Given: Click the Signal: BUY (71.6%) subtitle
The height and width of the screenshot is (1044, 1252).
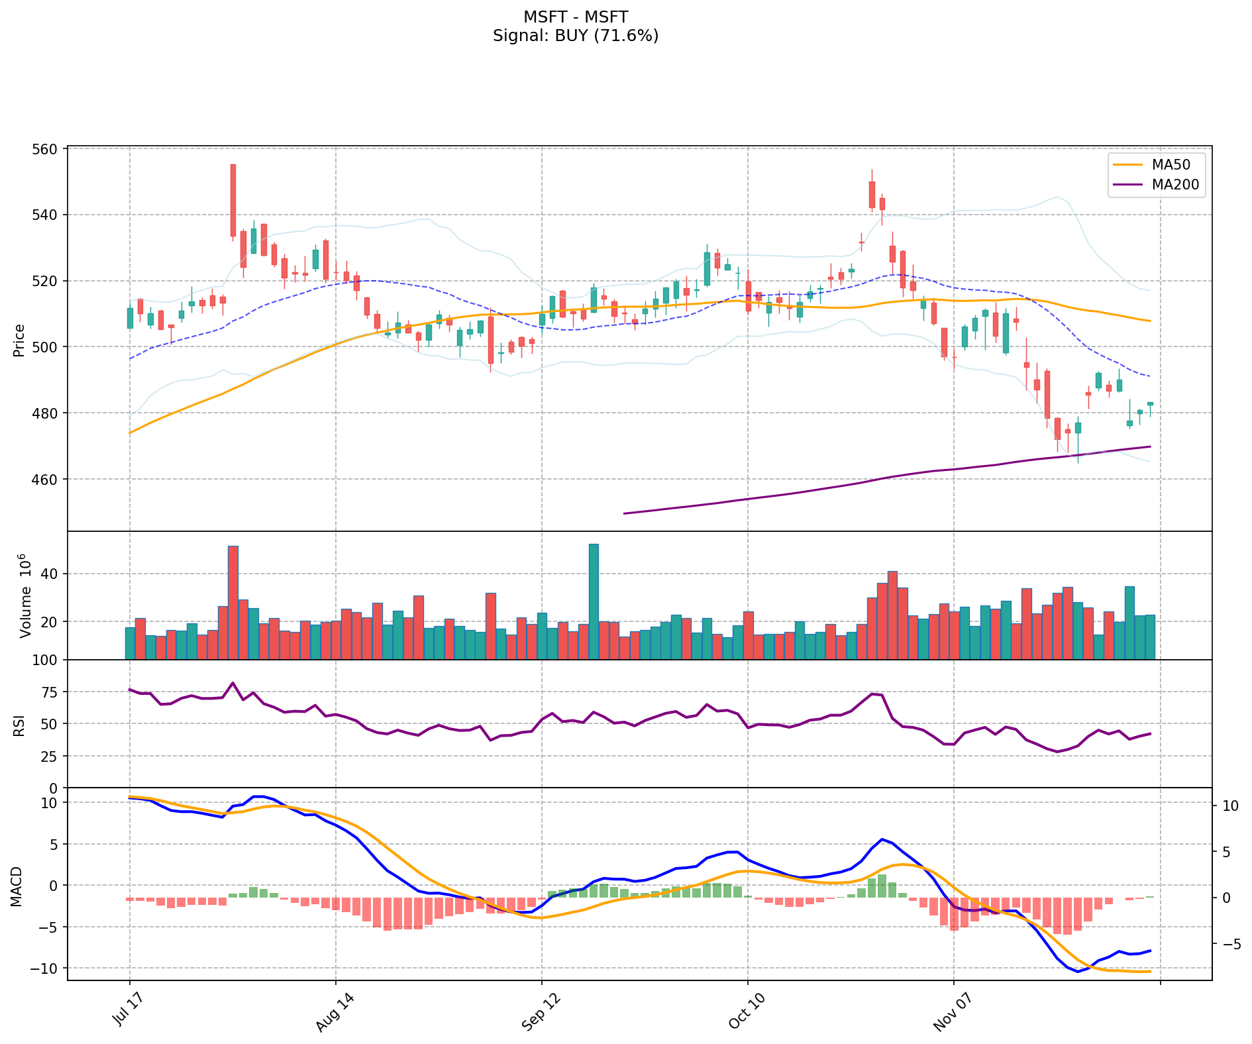Looking at the screenshot, I should 575,36.
